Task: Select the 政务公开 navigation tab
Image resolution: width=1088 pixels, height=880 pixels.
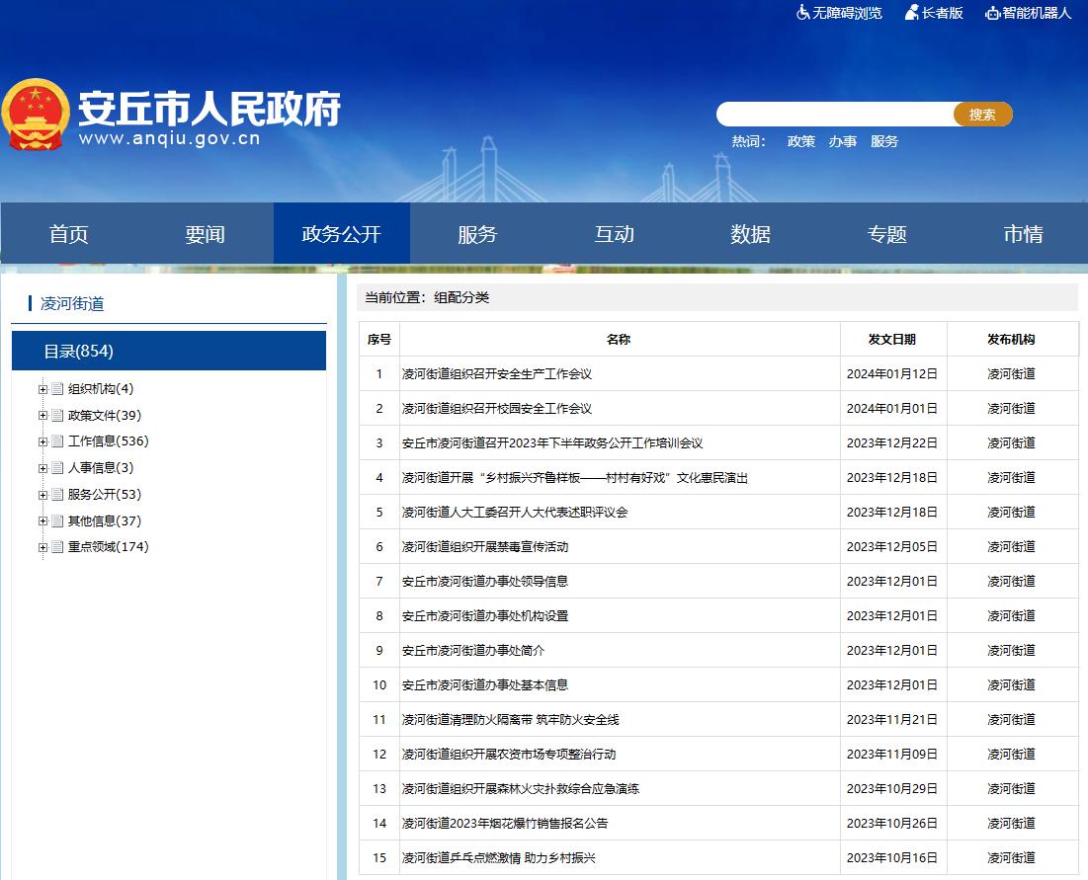Action: pyautogui.click(x=341, y=234)
